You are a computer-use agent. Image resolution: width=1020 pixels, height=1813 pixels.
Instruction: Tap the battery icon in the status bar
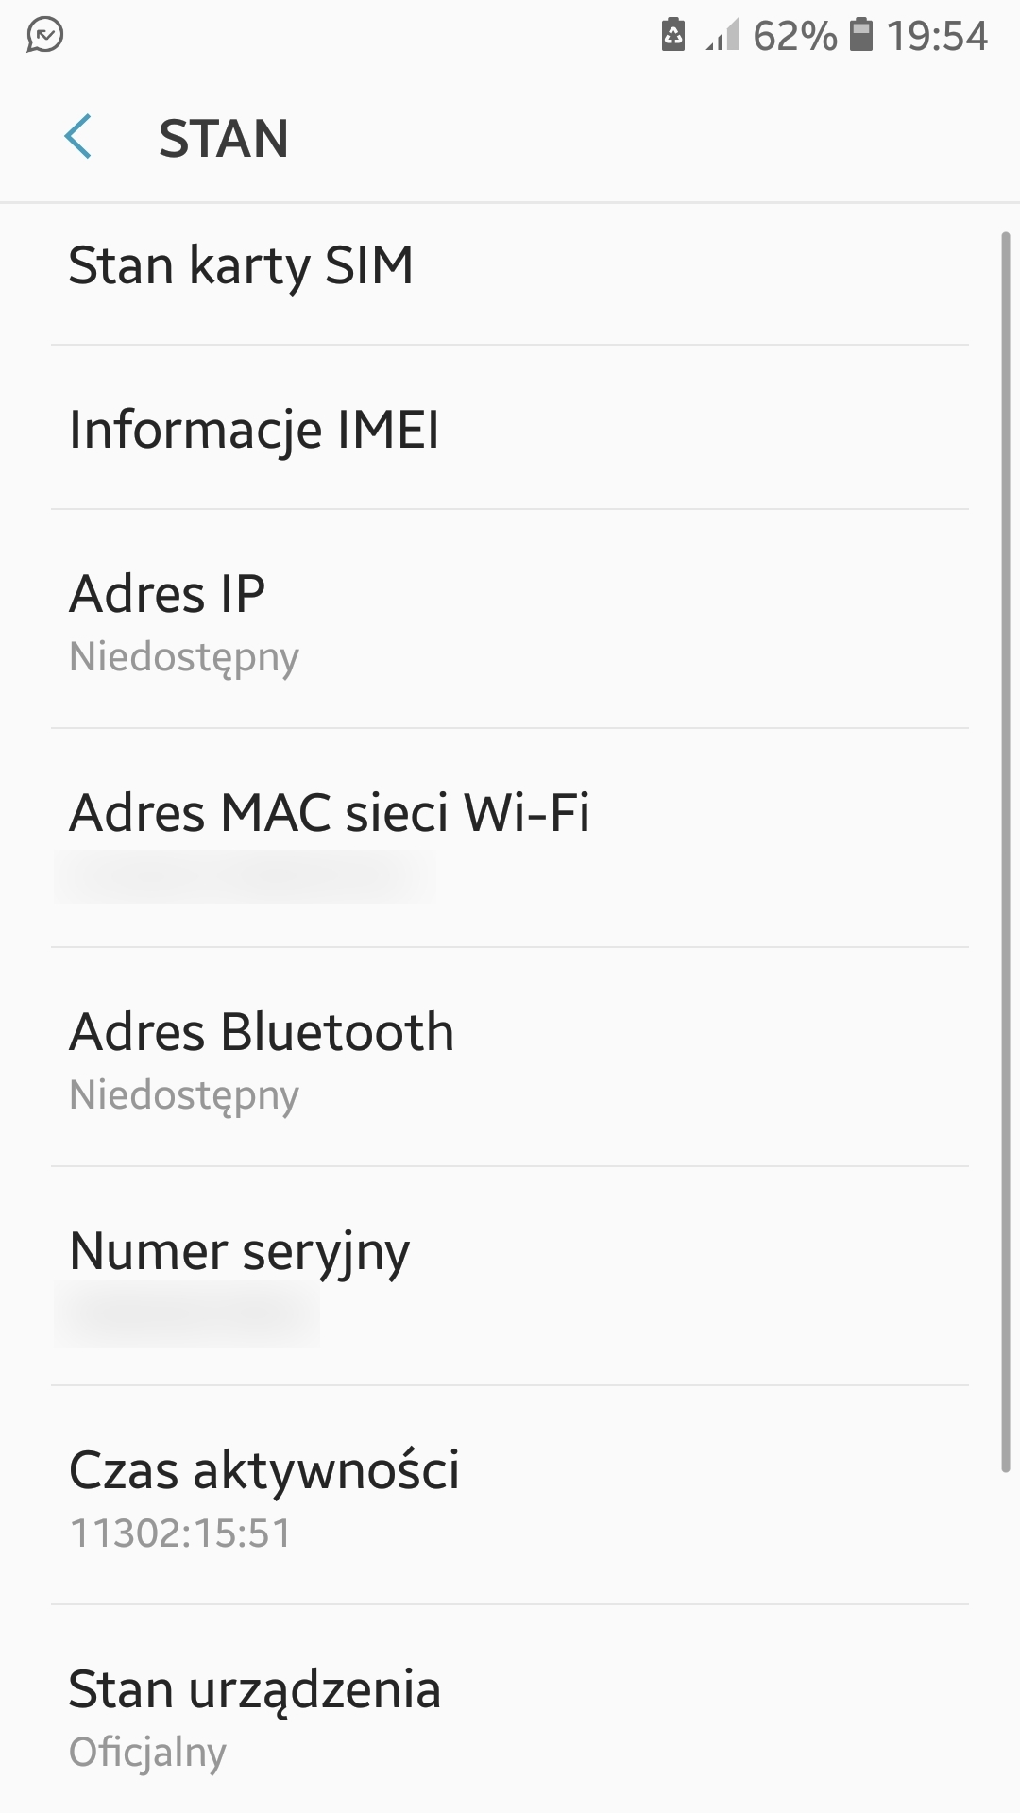[861, 35]
